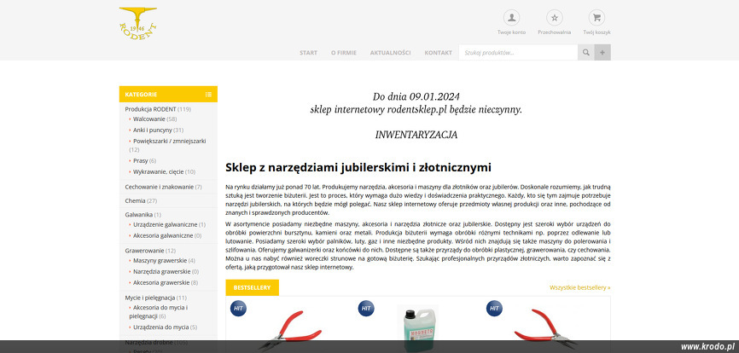The height and width of the screenshot is (353, 739).
Task: Select the BESTSELLERY tab
Action: click(x=252, y=287)
